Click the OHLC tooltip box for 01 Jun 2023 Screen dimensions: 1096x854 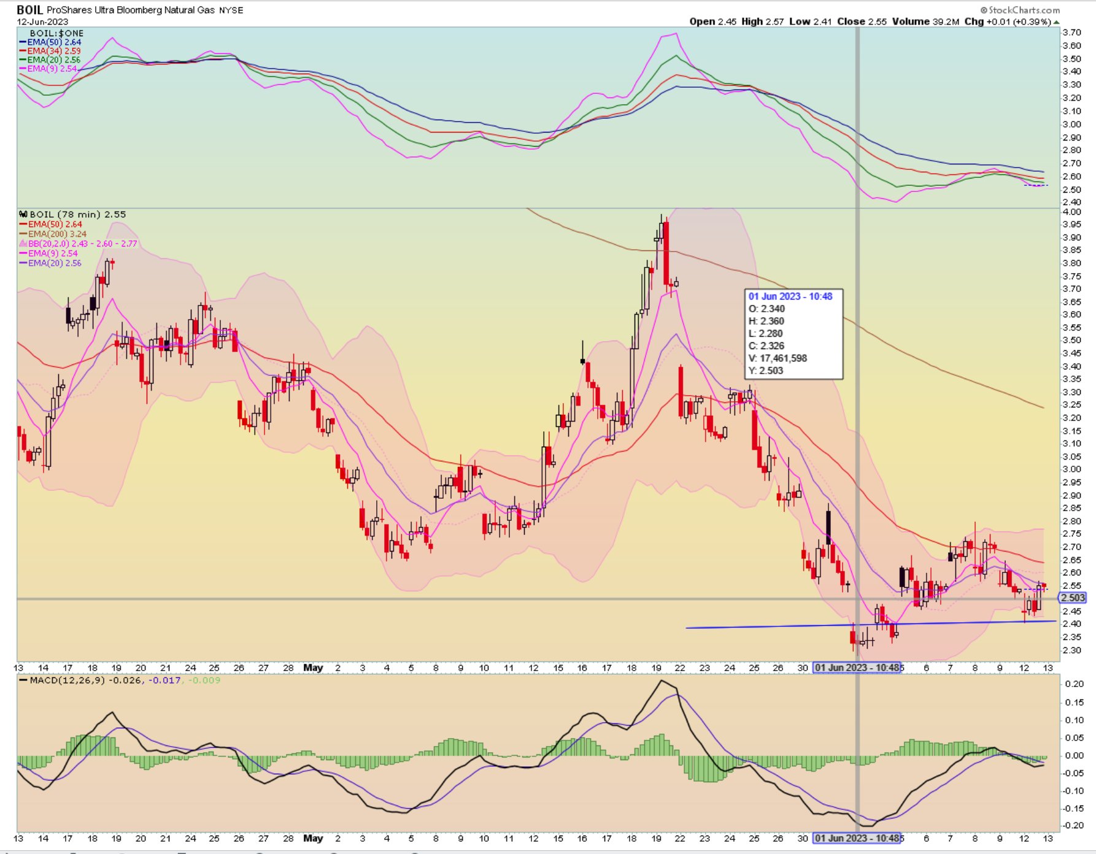[793, 334]
